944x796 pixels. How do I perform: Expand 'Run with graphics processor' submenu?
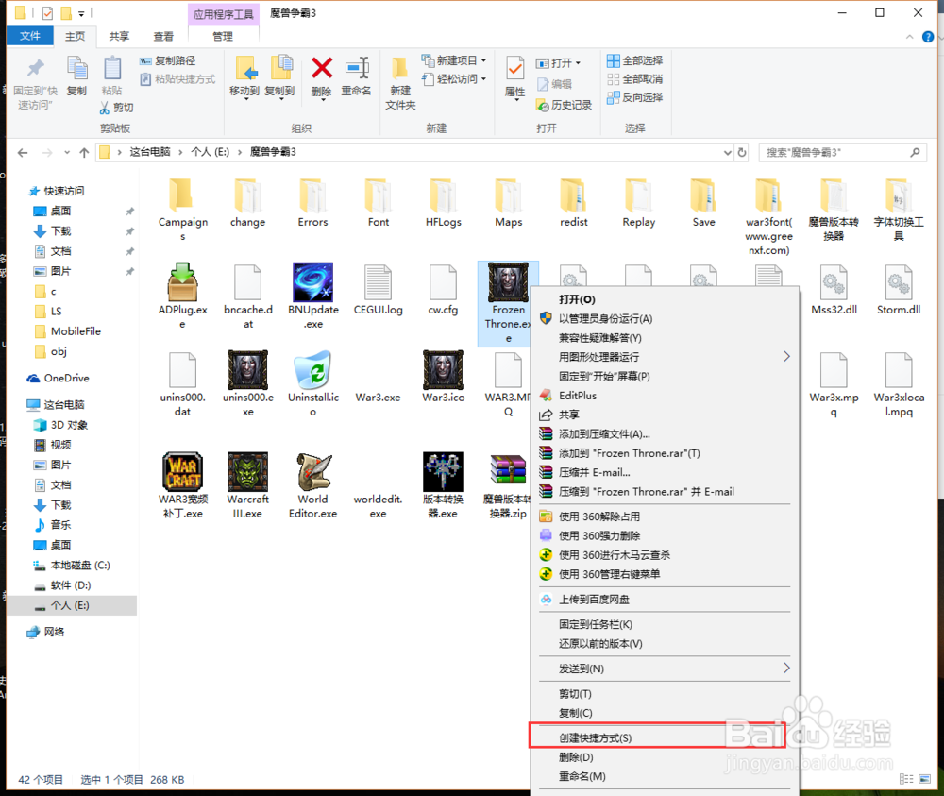click(x=786, y=357)
